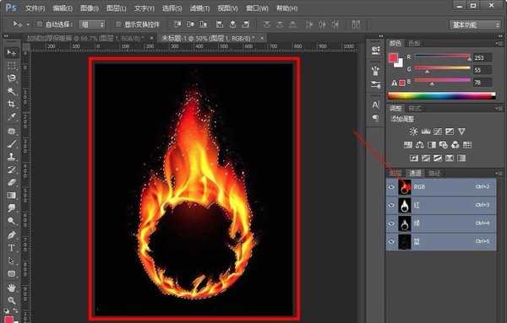Open the workspace switcher dropdown
507x323 pixels.
click(475, 24)
